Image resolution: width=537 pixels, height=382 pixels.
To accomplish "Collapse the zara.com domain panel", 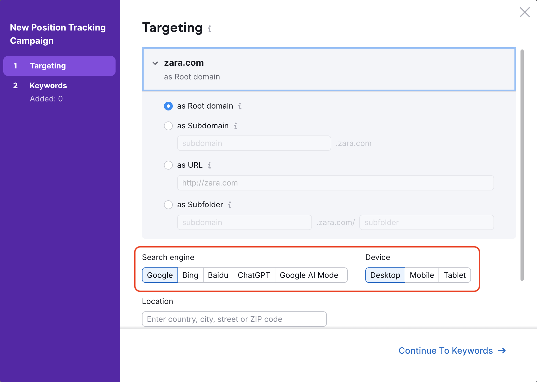I will pyautogui.click(x=155, y=63).
